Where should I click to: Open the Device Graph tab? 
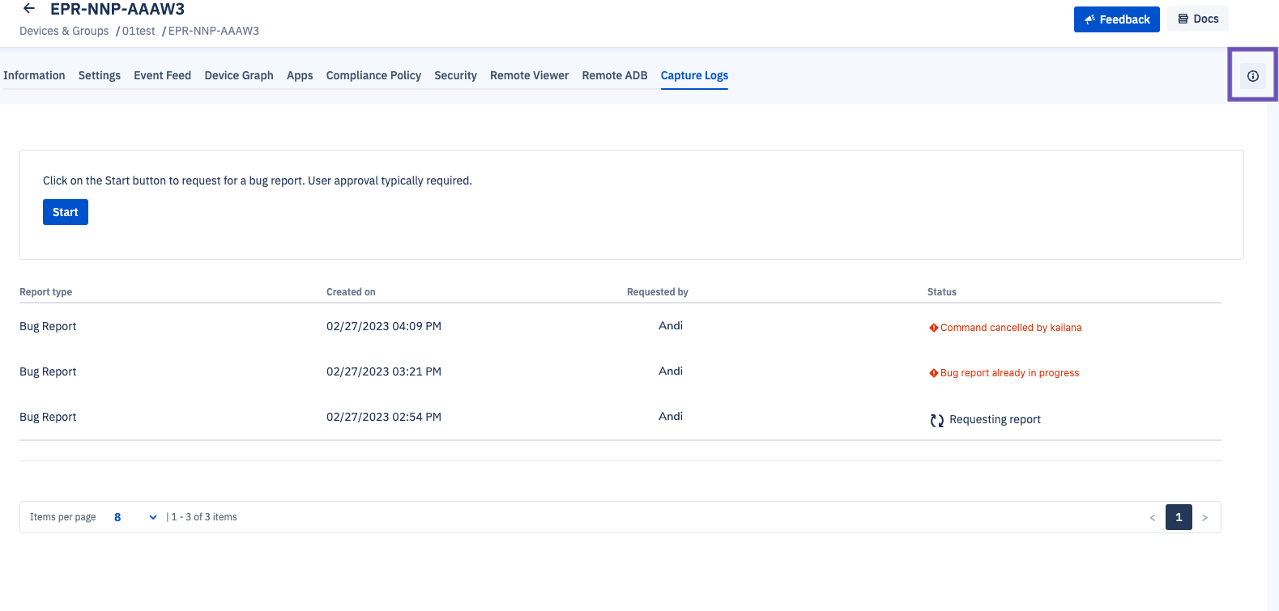[239, 75]
